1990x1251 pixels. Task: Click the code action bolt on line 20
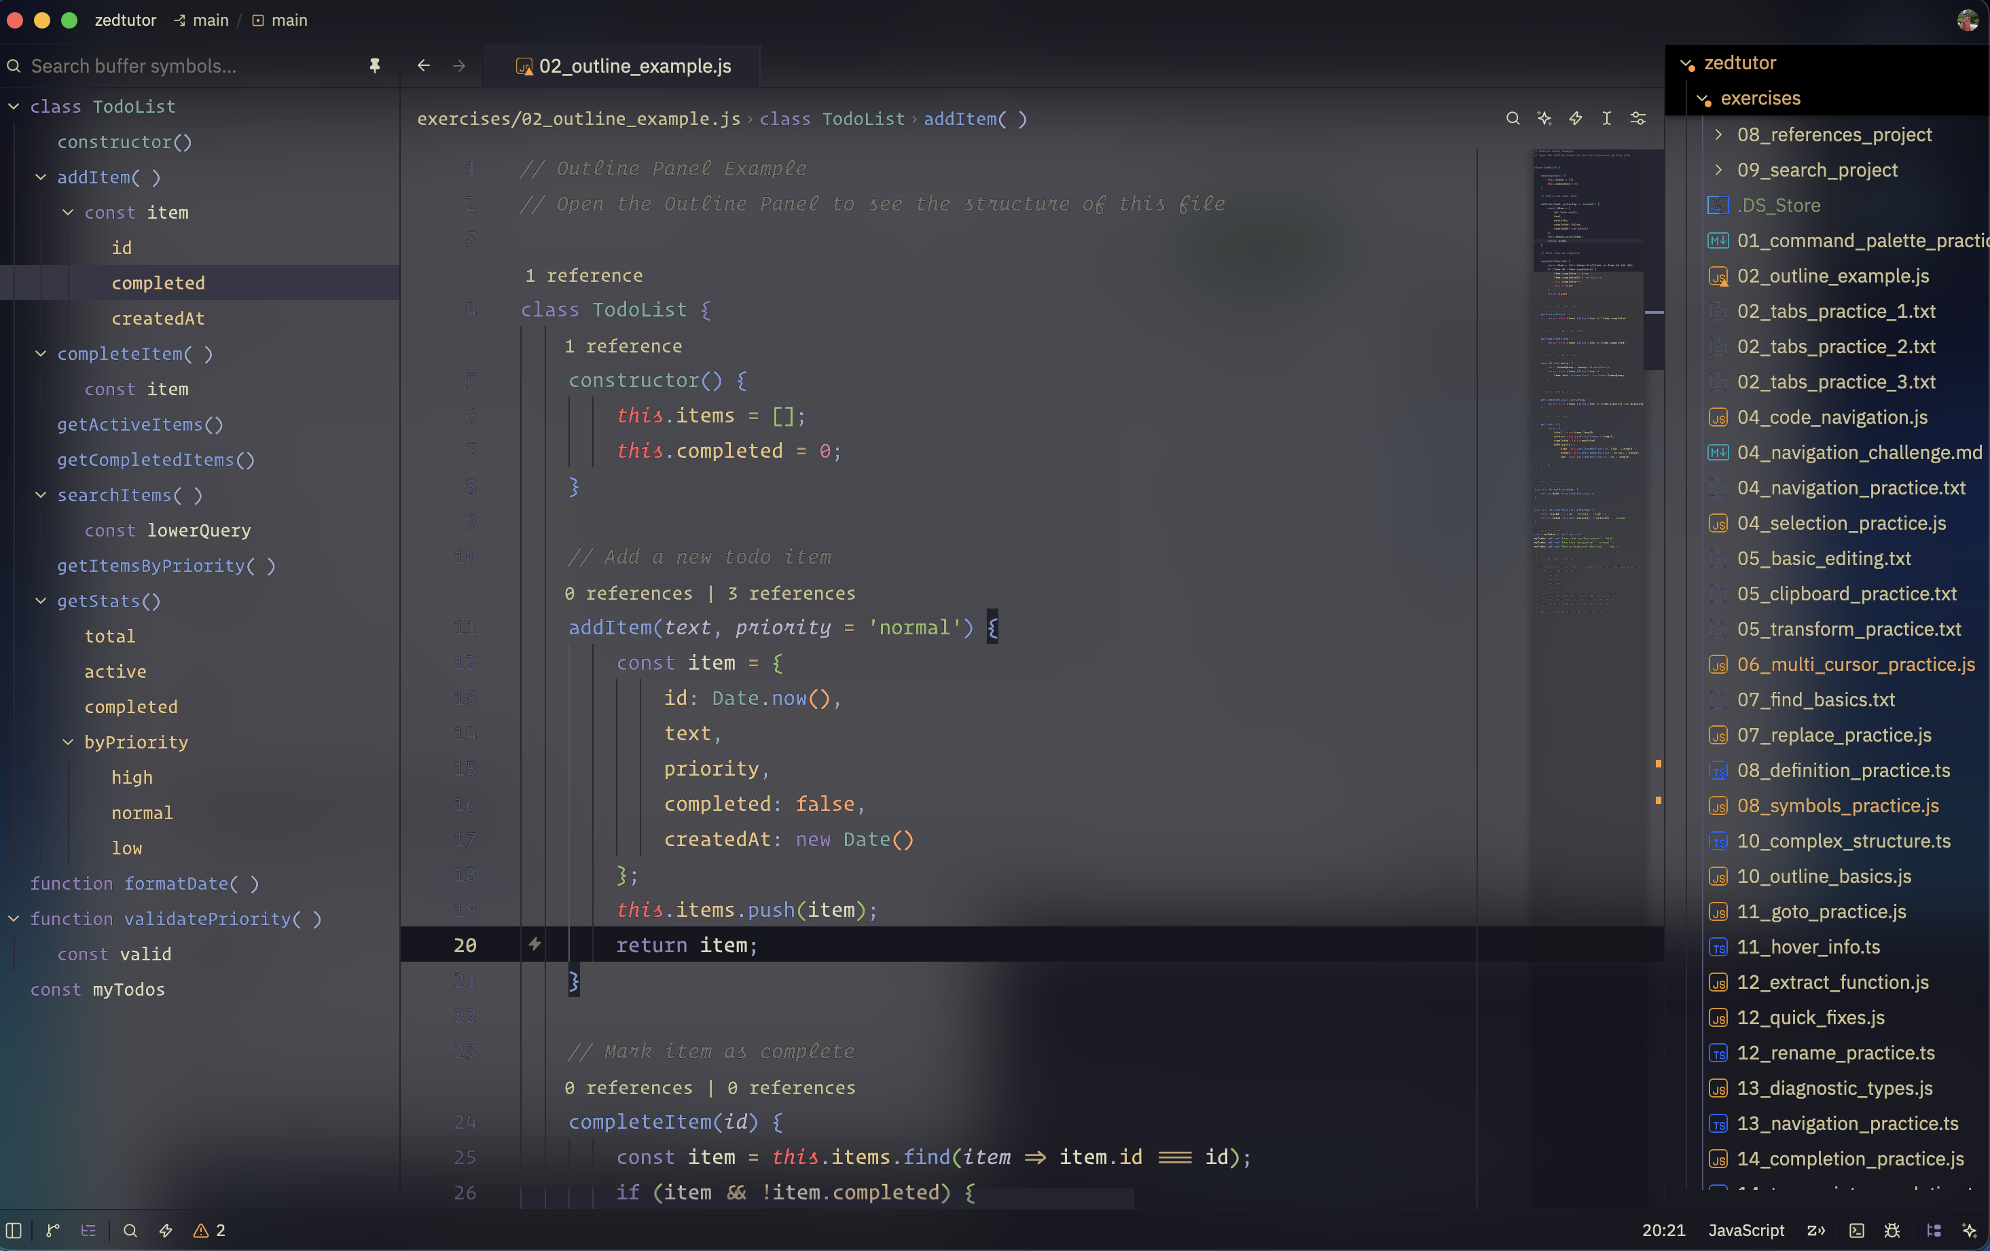535,943
